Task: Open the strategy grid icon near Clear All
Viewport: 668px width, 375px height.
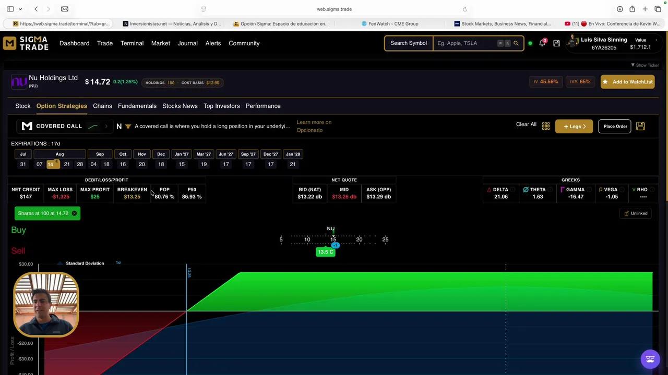Action: [546, 126]
